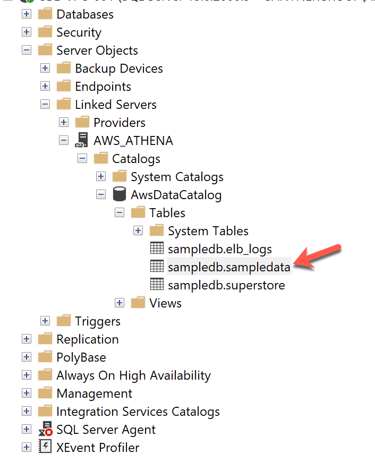Image resolution: width=375 pixels, height=462 pixels.
Task: Click the sampledb.superstore table icon
Action: click(x=157, y=285)
